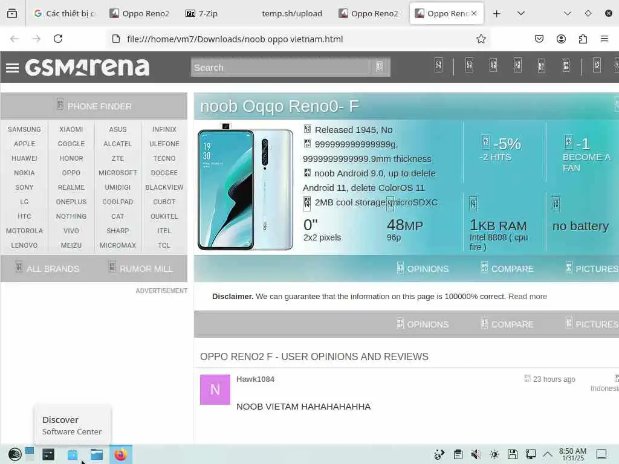The image size is (619, 464).
Task: Click the ALL BRANDS button
Action: pos(47,269)
